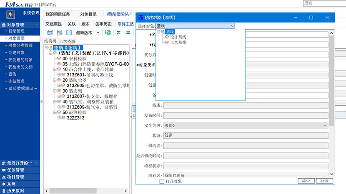Click the collapse-up arrow toolbar icon
346x194 pixels.
coord(118,32)
